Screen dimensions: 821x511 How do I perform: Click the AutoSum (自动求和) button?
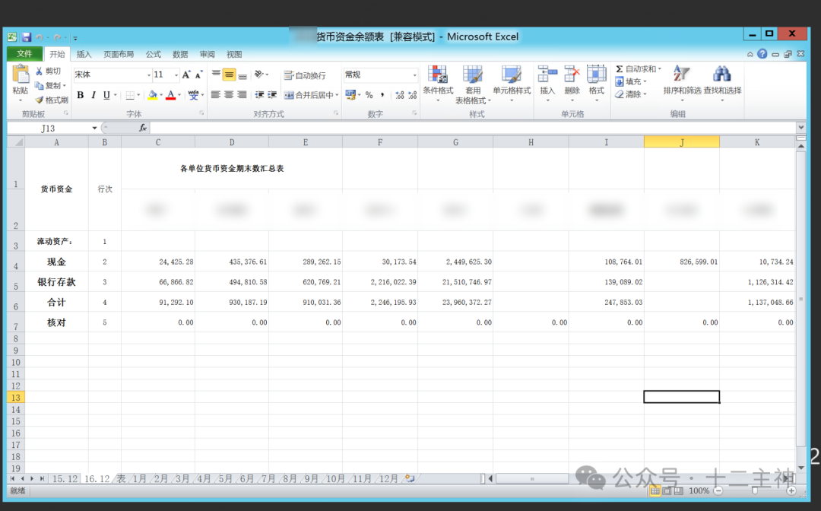(x=637, y=69)
